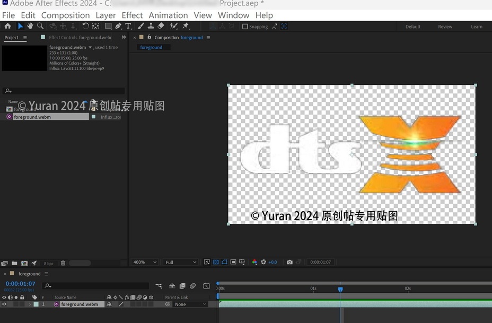Toggle Transparency Grid in viewer
Viewport: 492px width, 323px height.
[x=216, y=262]
